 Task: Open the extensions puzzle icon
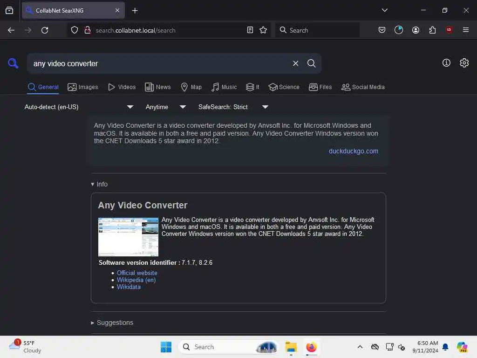tap(432, 30)
